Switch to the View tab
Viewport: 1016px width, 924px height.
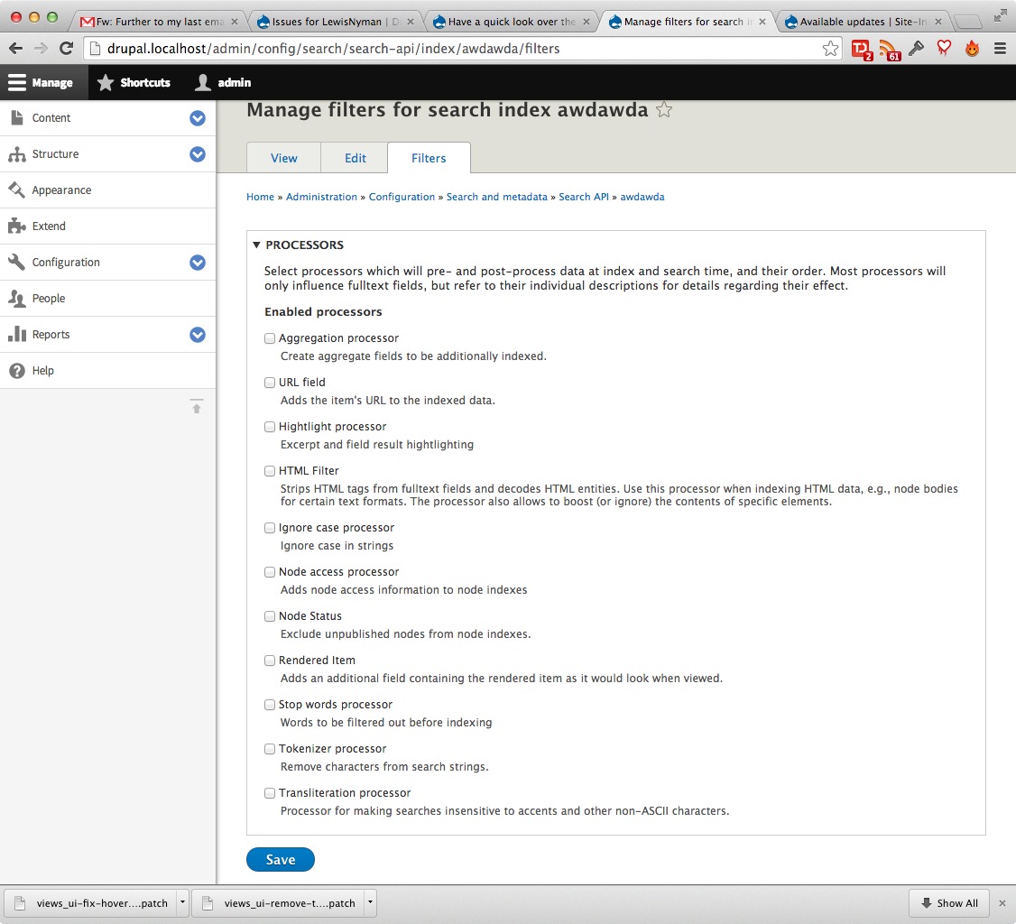coord(284,158)
